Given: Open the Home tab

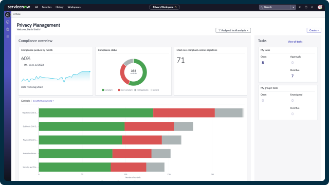Looking at the screenshot, I should pos(17,14).
